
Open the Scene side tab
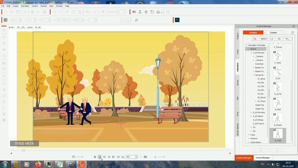point(237,83)
